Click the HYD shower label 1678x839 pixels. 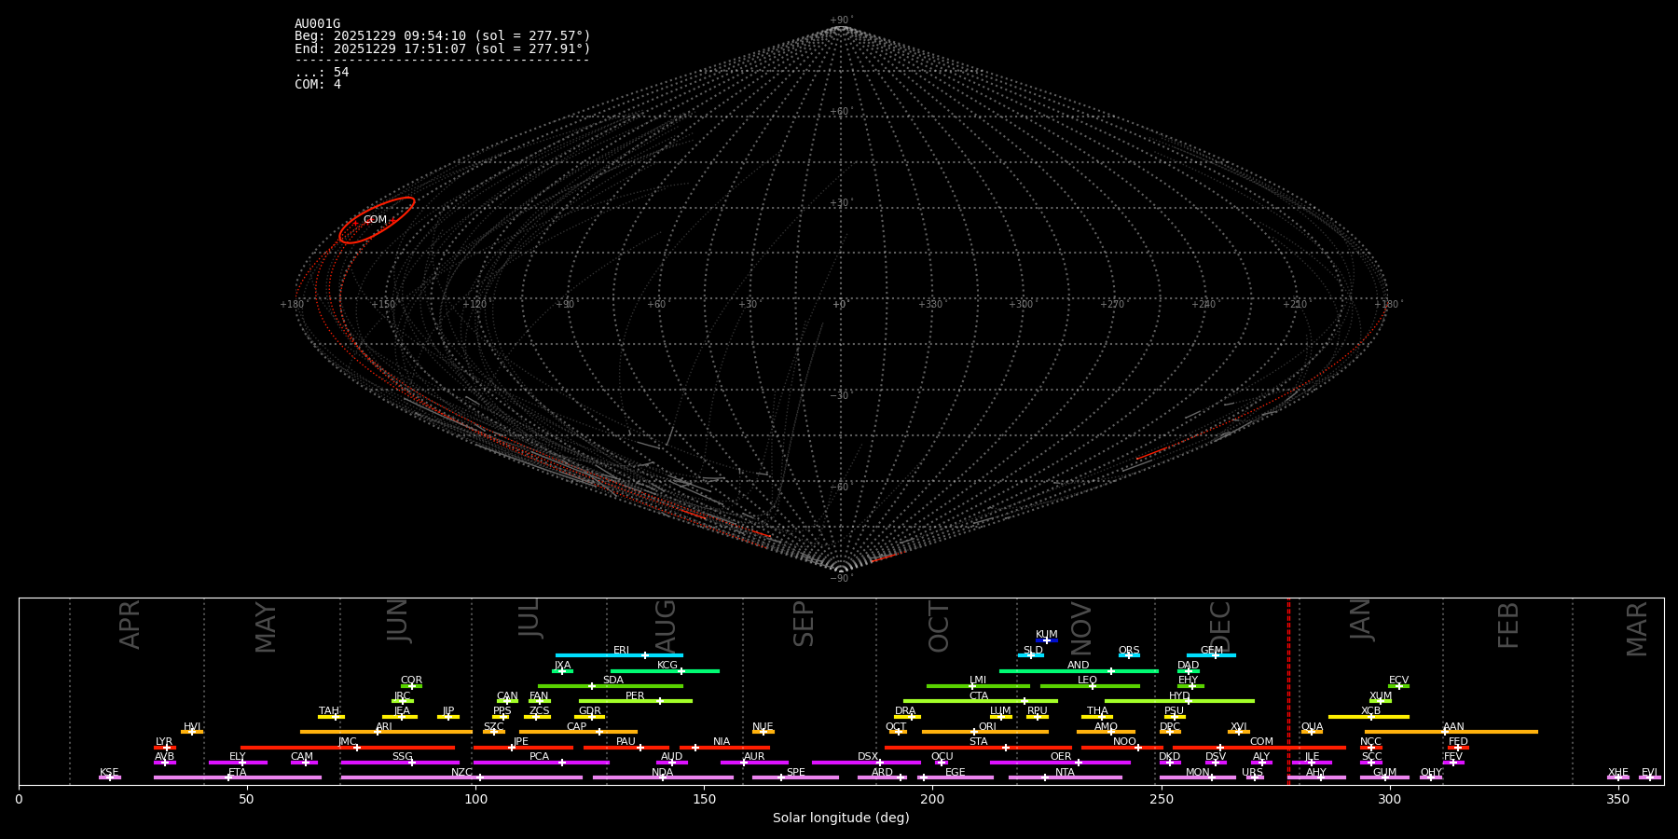pyautogui.click(x=1179, y=696)
